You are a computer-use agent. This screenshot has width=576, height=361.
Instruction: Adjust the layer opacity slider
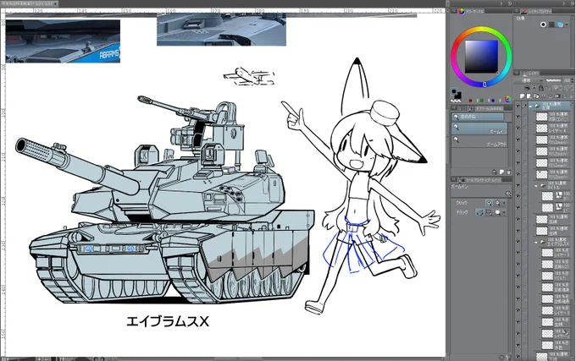click(x=554, y=80)
